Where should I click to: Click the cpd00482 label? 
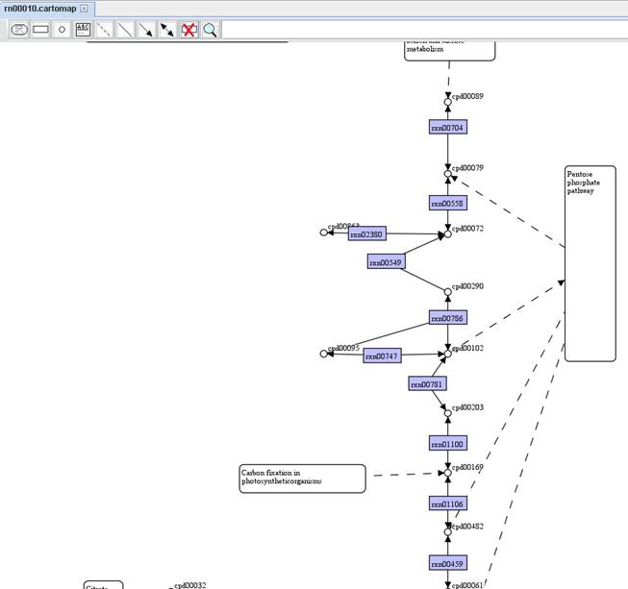[x=467, y=527]
